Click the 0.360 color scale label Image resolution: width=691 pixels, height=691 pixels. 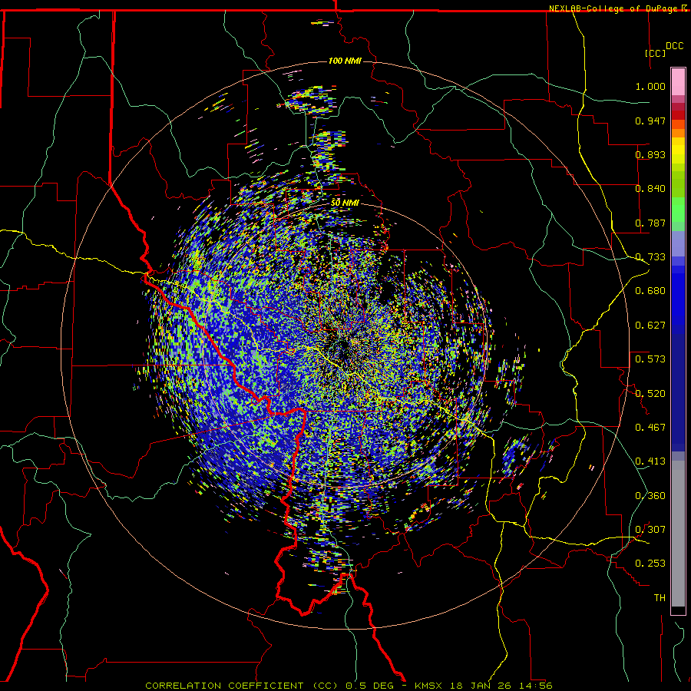click(650, 496)
